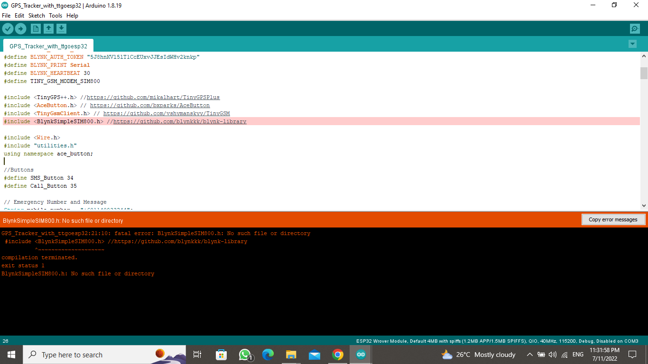Image resolution: width=648 pixels, height=364 pixels.
Task: Click the orange status bar error message
Action: 63,220
